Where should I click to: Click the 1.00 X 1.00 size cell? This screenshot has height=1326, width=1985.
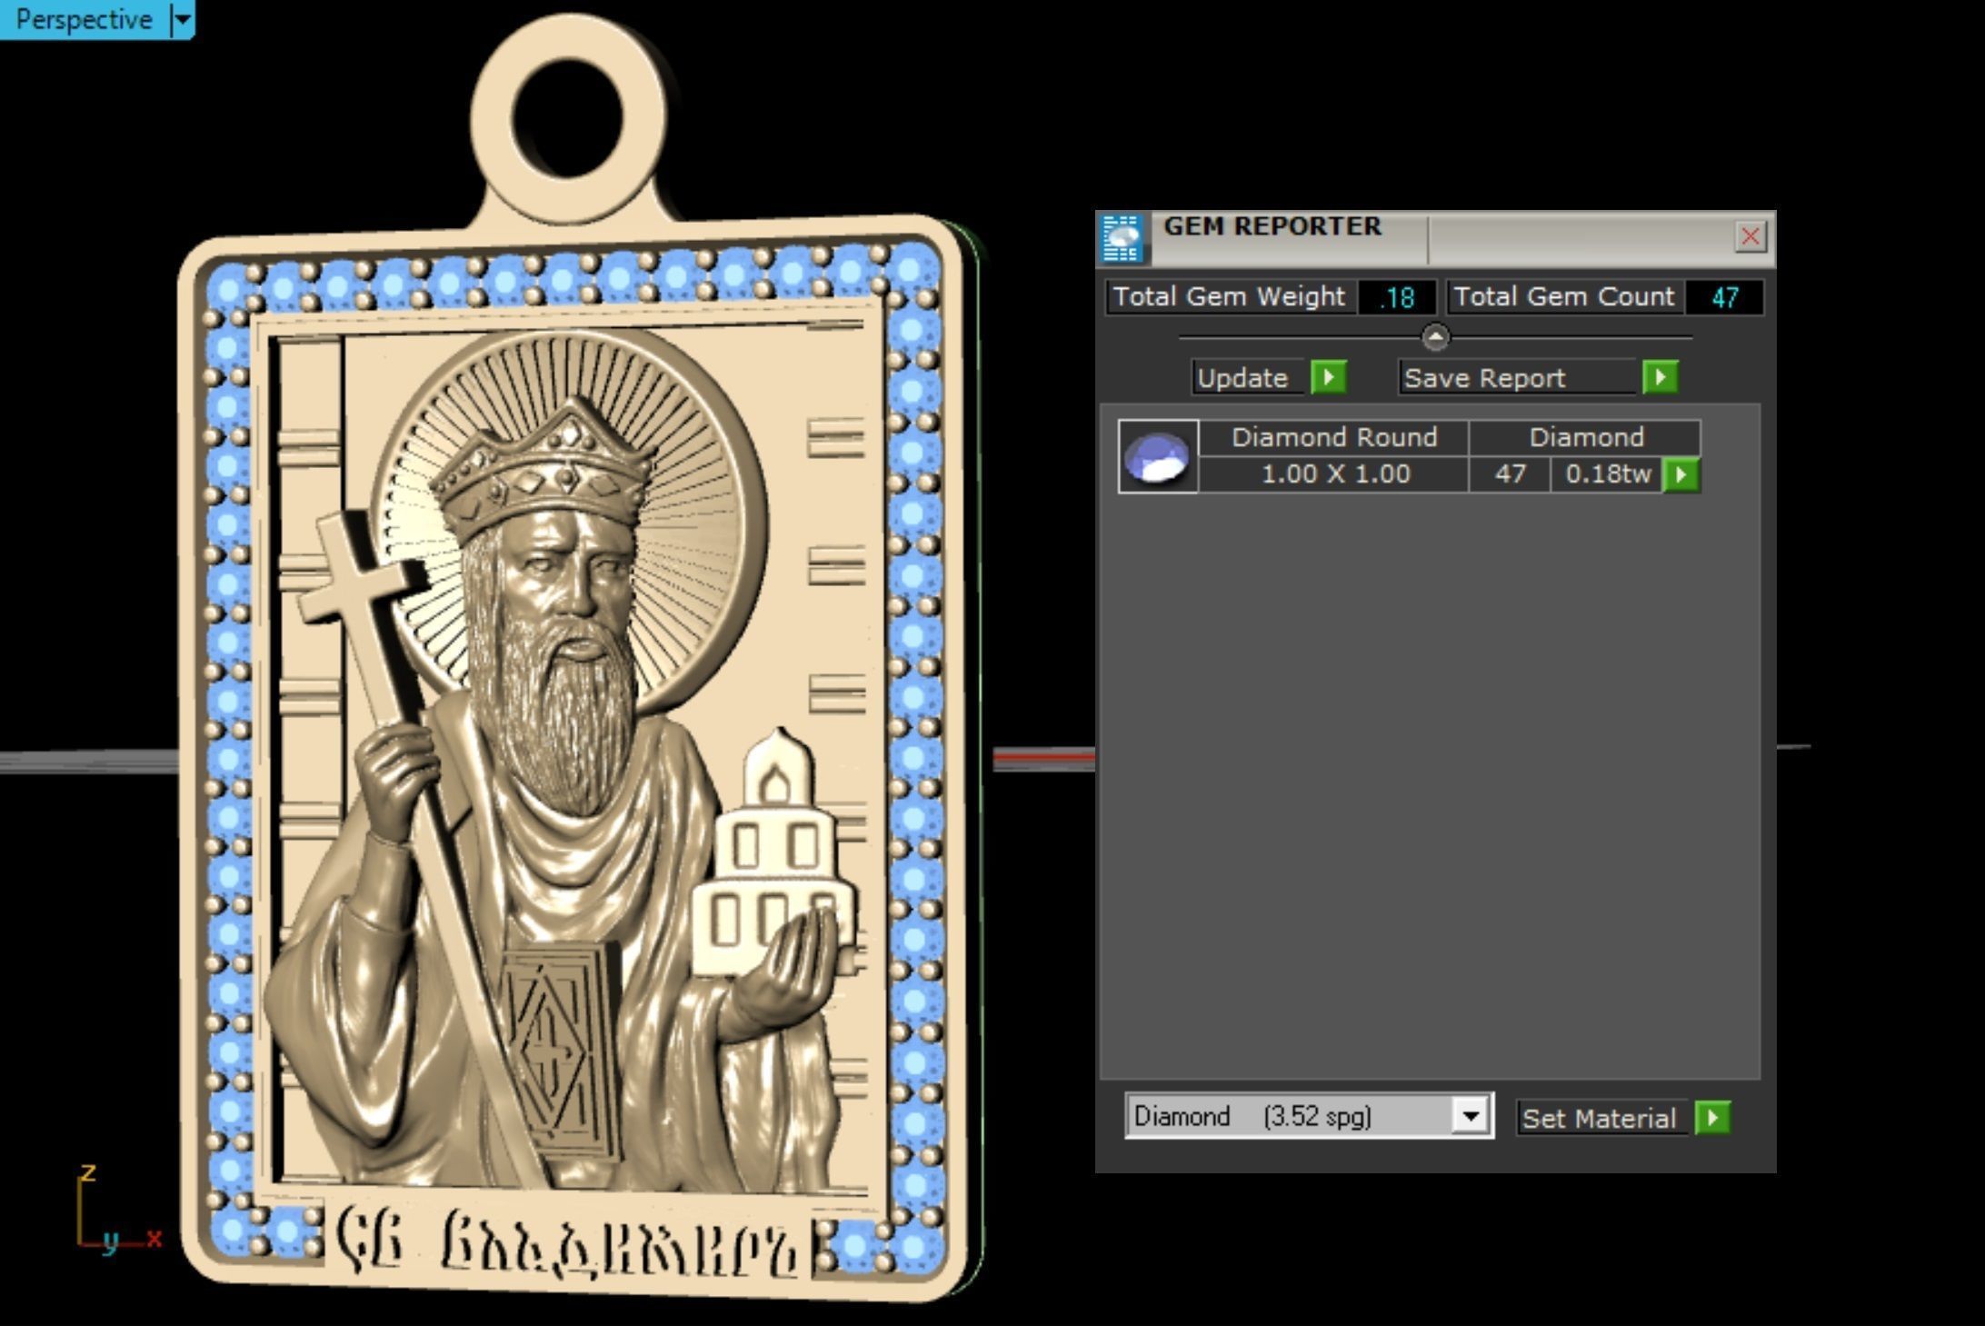tap(1334, 474)
